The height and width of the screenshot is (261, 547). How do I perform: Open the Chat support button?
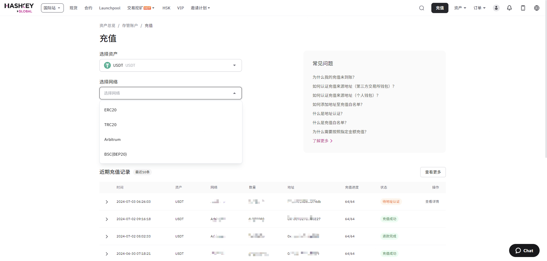point(524,250)
